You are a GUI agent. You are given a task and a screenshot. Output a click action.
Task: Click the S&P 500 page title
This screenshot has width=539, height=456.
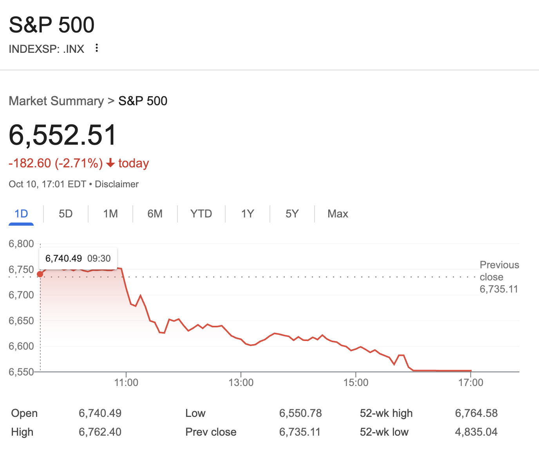pyautogui.click(x=52, y=25)
